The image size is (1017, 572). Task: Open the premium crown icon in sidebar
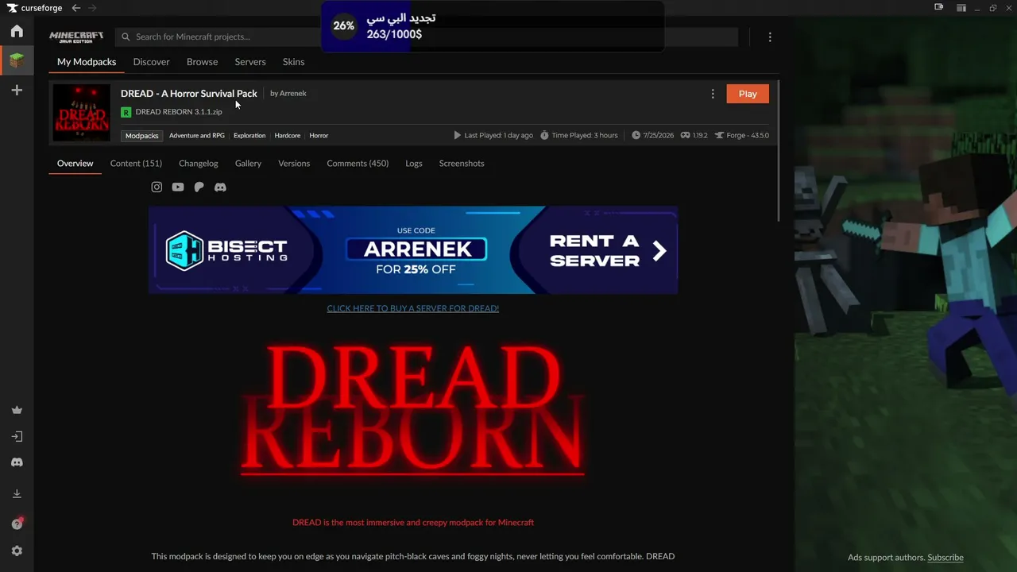[x=17, y=410]
